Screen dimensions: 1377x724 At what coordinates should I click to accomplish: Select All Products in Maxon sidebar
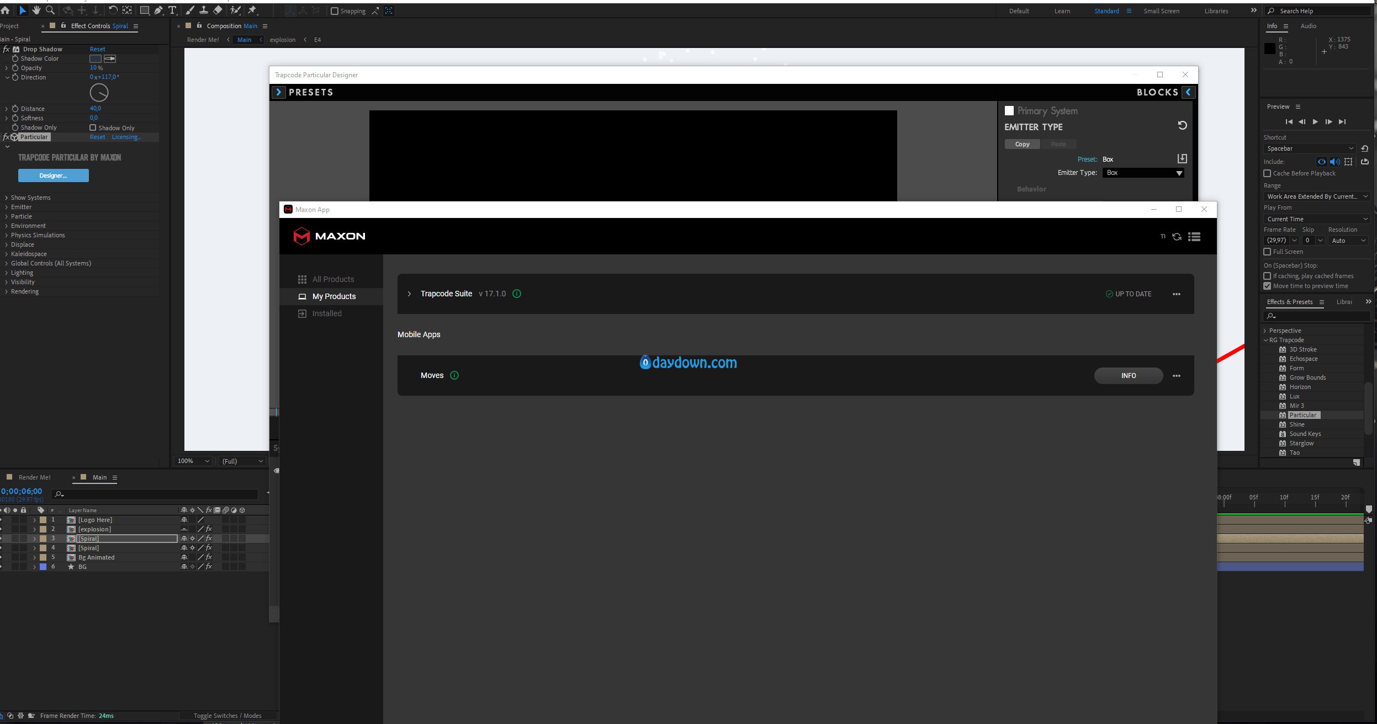point(333,279)
